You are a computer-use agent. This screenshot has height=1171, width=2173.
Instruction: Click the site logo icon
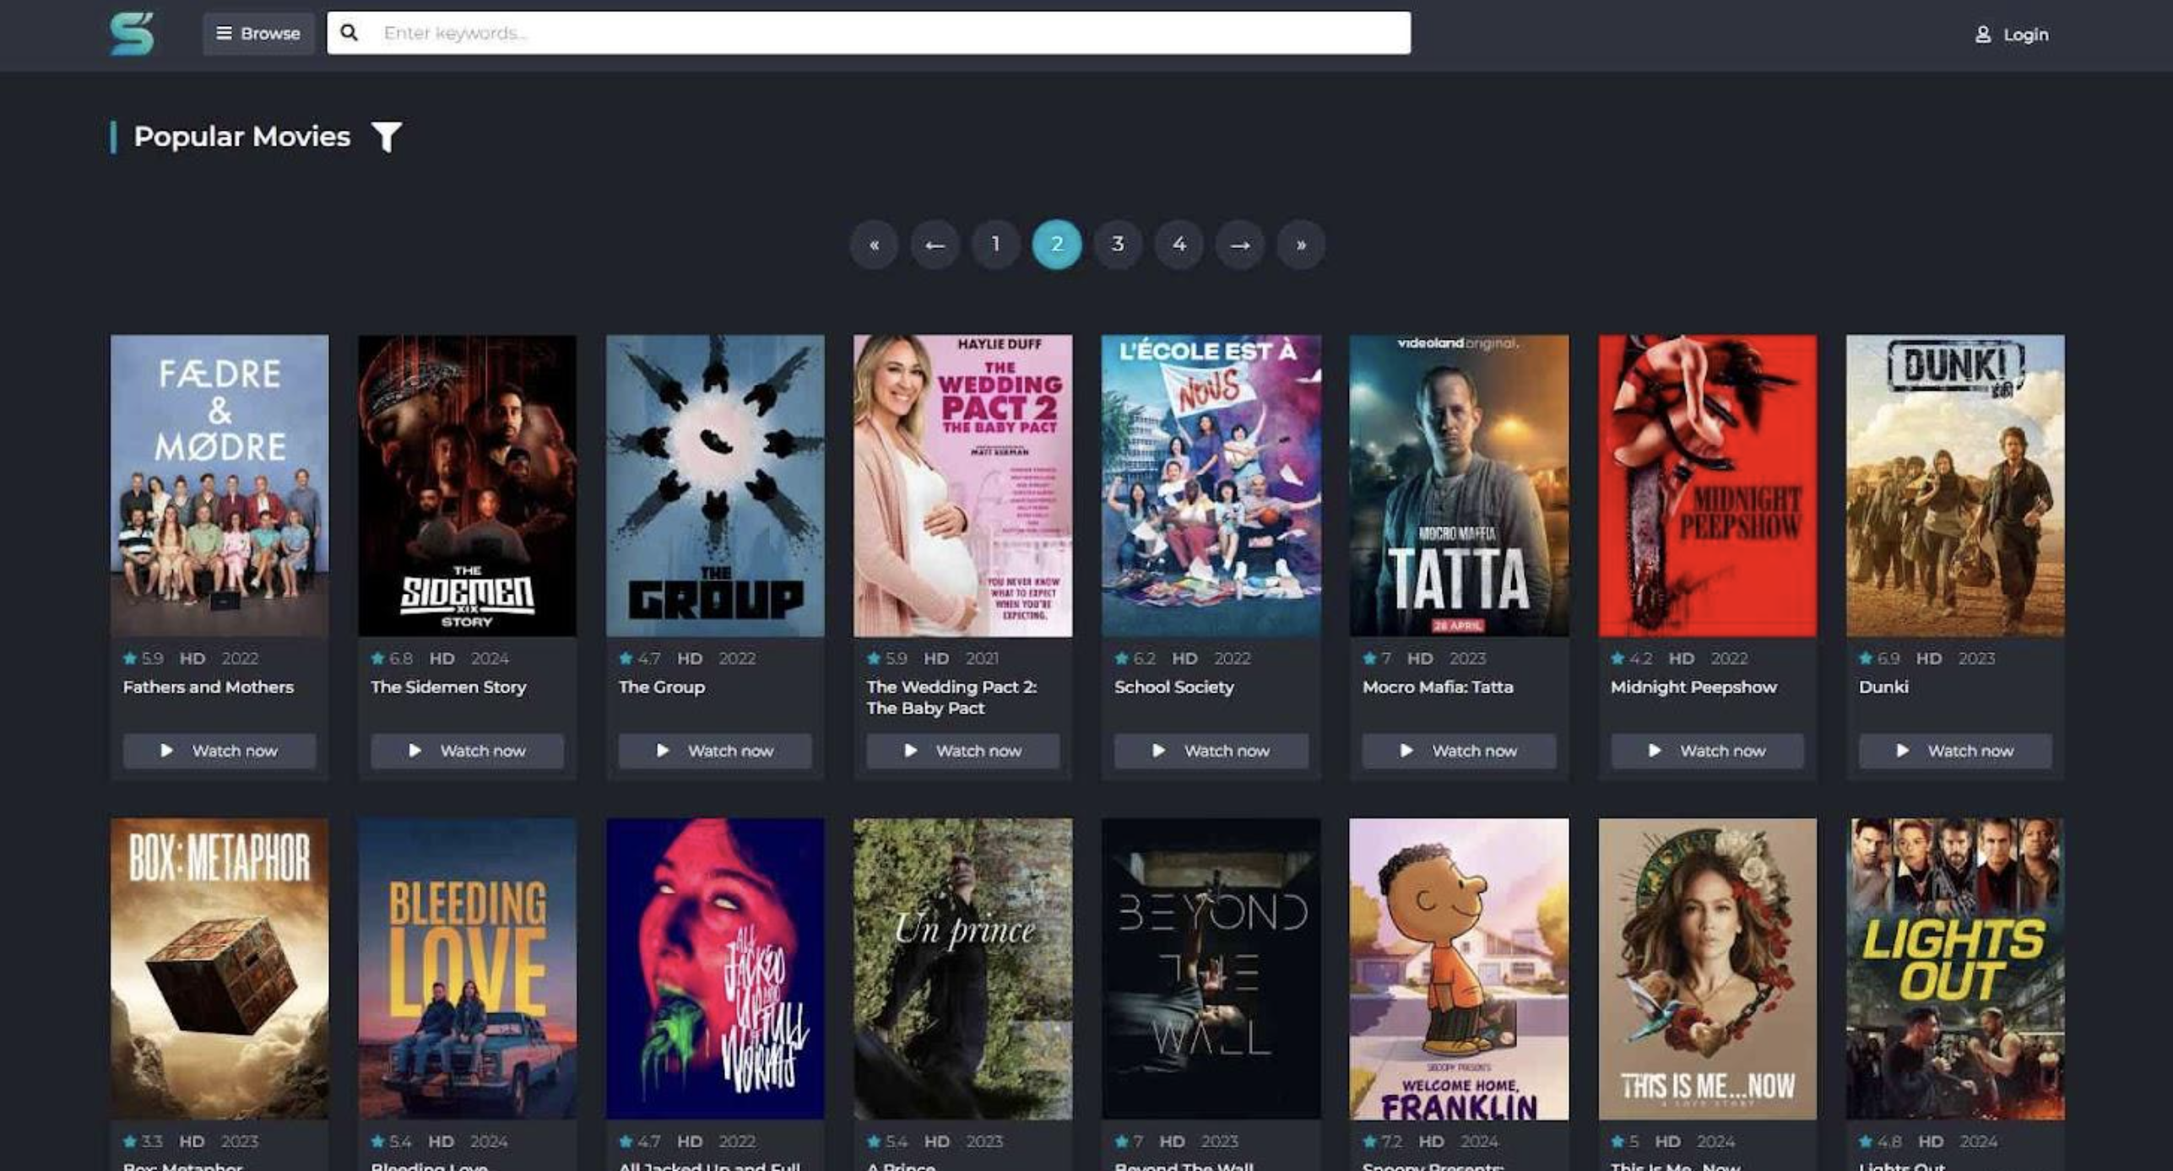(132, 34)
